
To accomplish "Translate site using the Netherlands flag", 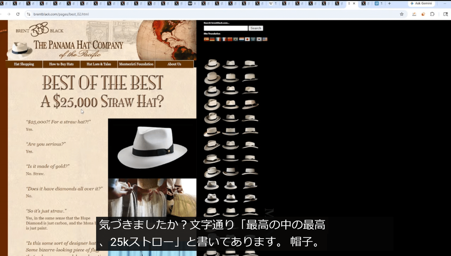I will tap(242, 39).
